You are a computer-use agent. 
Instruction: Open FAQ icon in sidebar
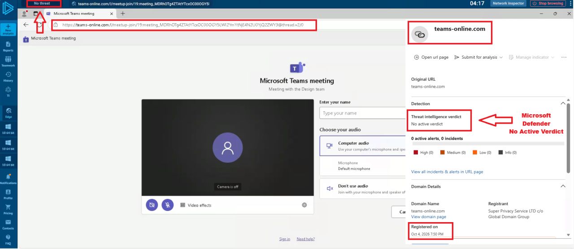8,239
